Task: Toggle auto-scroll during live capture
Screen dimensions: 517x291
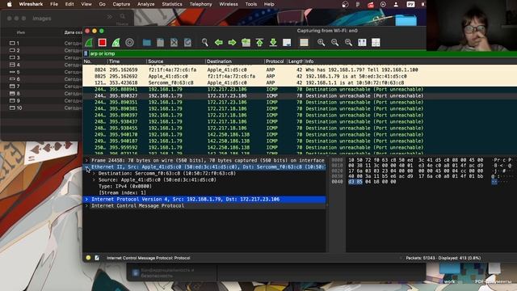Action: pyautogui.click(x=287, y=43)
